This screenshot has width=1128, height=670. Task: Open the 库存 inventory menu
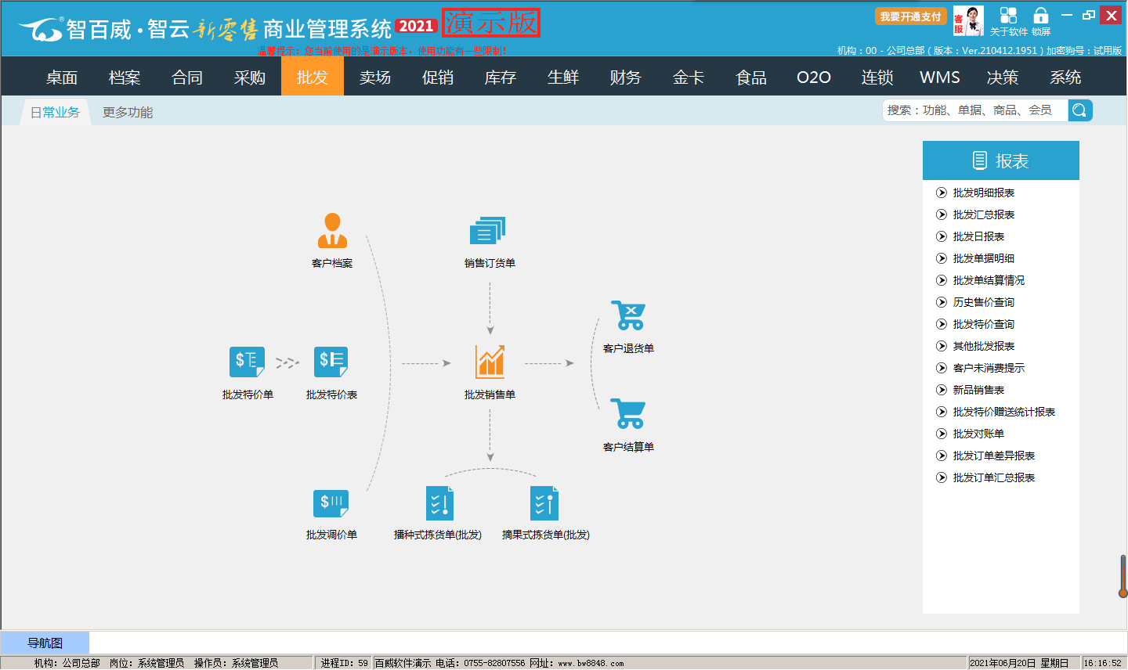501,77
